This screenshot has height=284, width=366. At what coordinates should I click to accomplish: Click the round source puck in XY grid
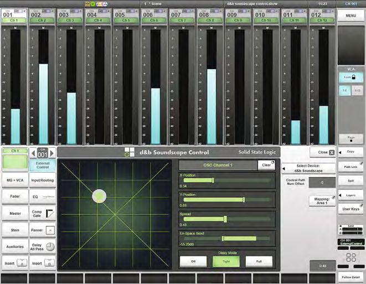[99, 196]
